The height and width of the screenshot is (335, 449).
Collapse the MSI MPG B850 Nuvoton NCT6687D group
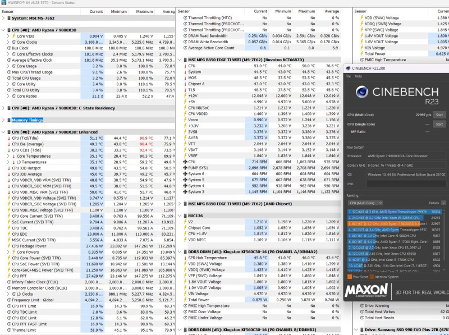pyautogui.click(x=180, y=60)
